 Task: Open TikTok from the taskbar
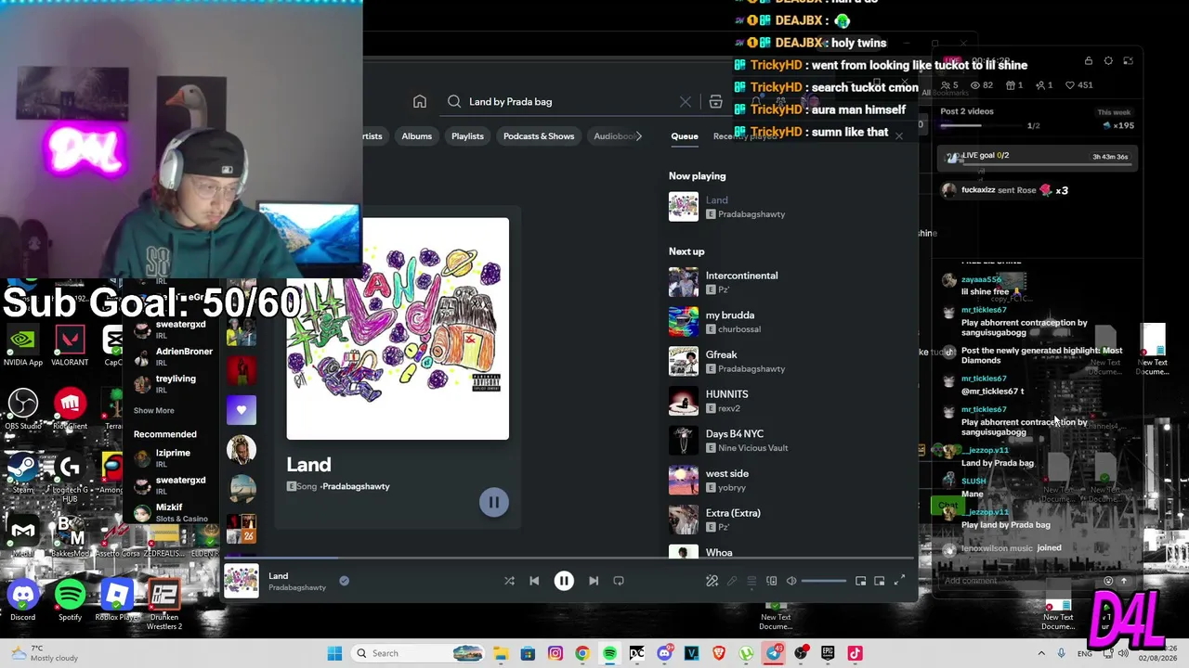855,653
